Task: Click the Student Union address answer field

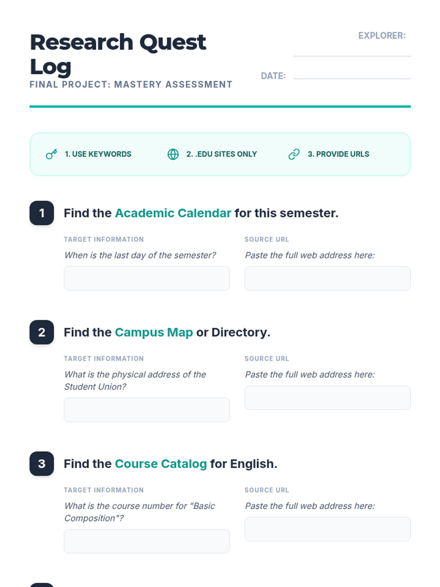Action: (147, 410)
